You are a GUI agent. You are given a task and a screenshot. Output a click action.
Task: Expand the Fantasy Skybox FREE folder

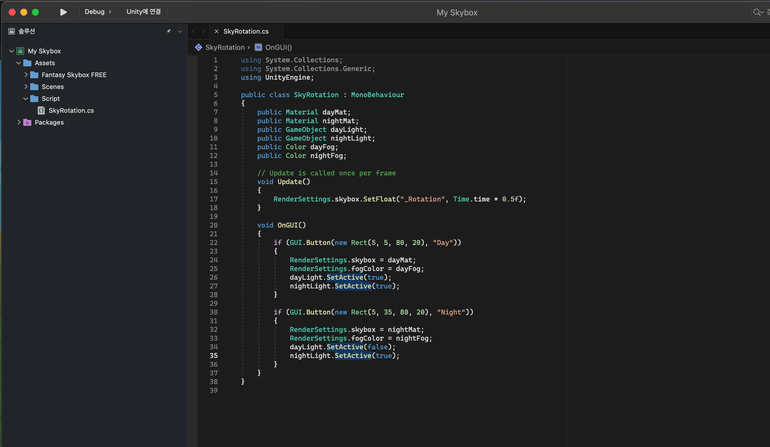tap(26, 75)
